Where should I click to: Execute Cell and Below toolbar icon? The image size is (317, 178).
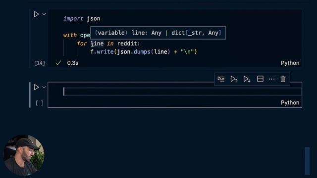pos(247,79)
